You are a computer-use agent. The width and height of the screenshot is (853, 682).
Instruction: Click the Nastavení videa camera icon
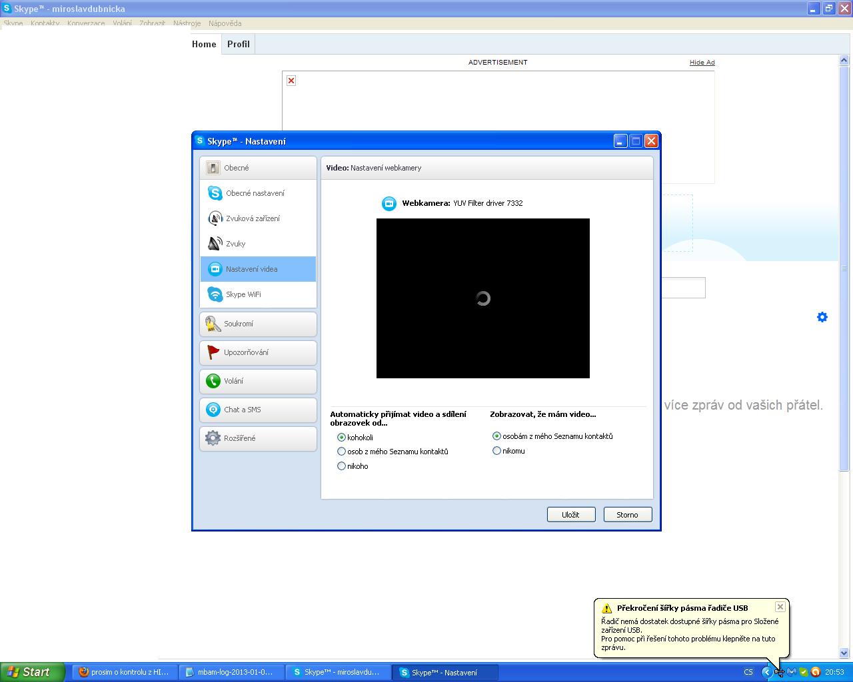(x=215, y=269)
